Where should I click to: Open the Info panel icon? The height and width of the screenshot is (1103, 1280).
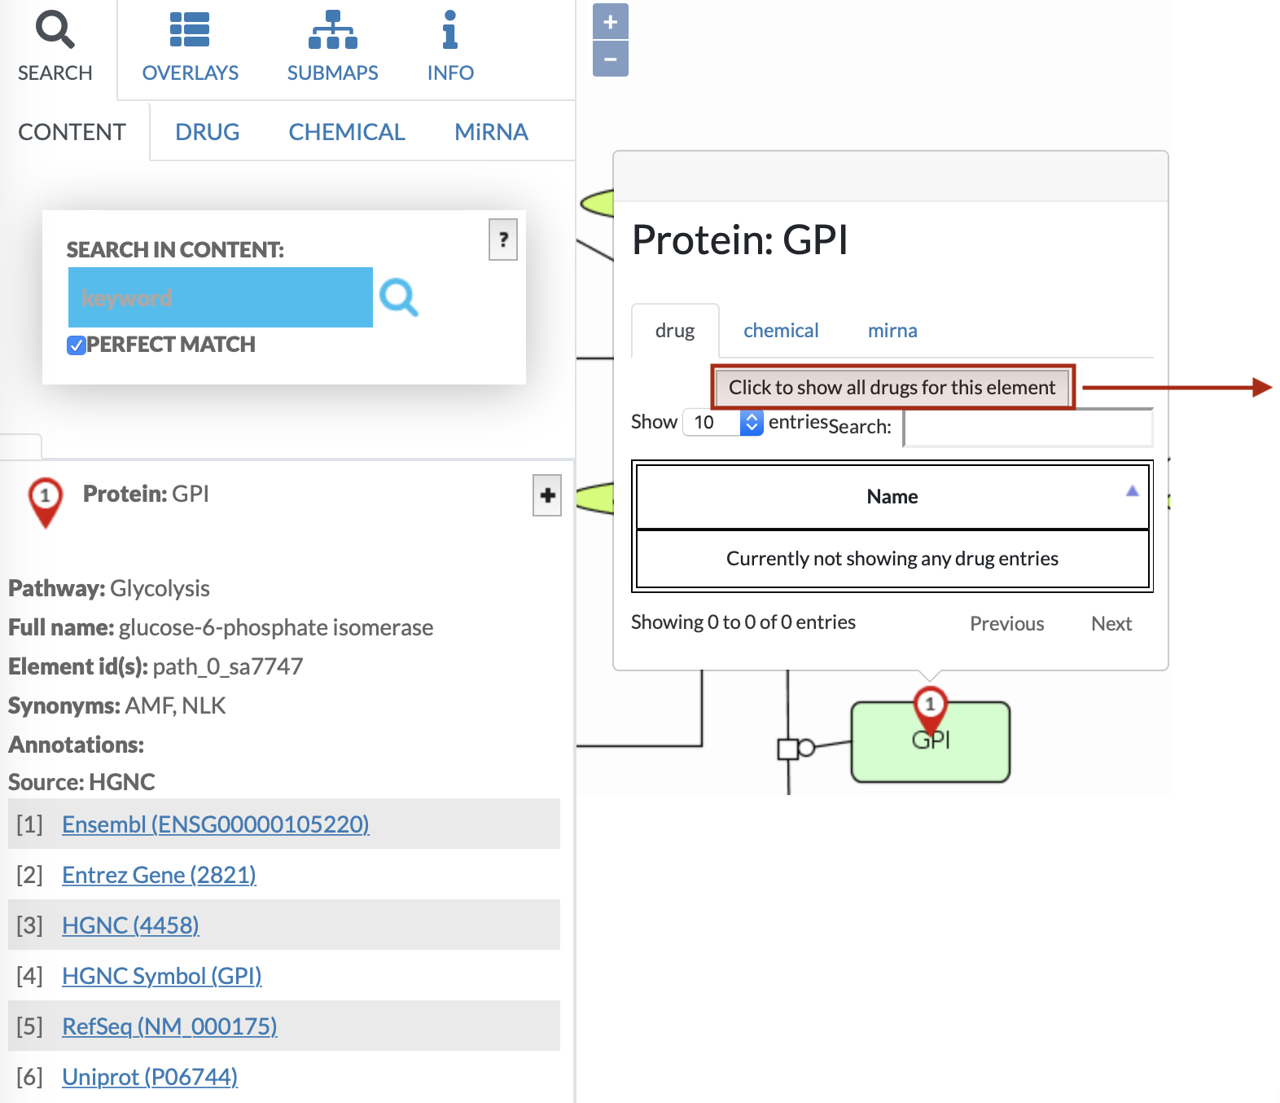tap(449, 30)
